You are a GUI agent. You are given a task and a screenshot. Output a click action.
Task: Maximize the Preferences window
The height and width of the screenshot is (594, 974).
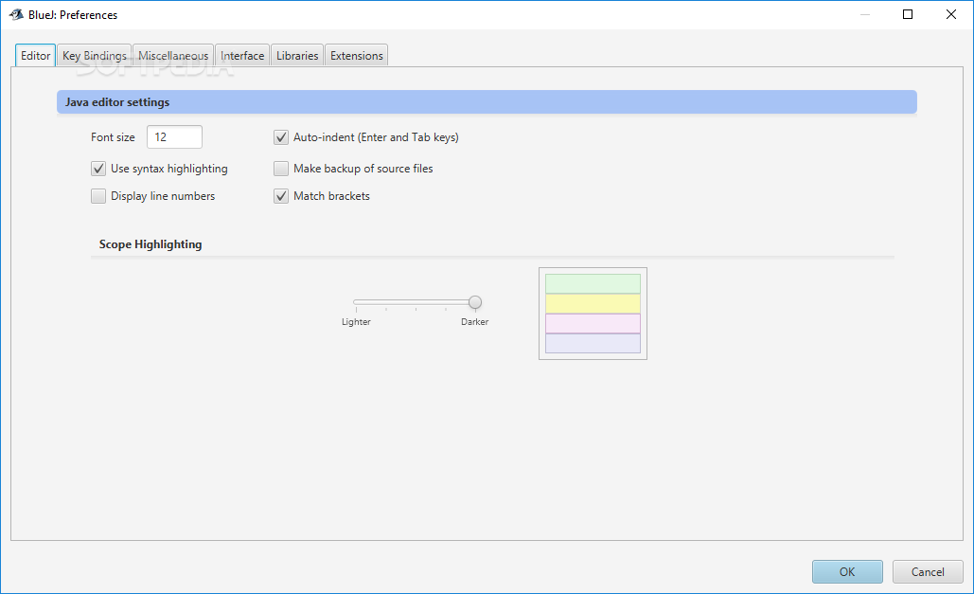tap(908, 14)
